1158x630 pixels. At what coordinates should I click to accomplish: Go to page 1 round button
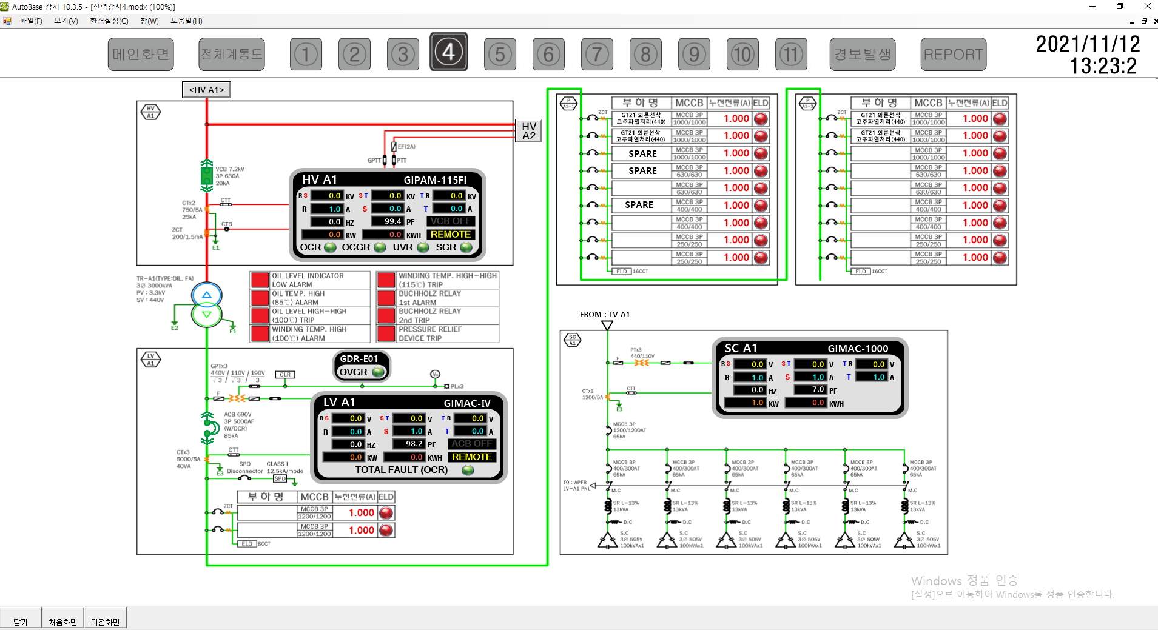[306, 55]
